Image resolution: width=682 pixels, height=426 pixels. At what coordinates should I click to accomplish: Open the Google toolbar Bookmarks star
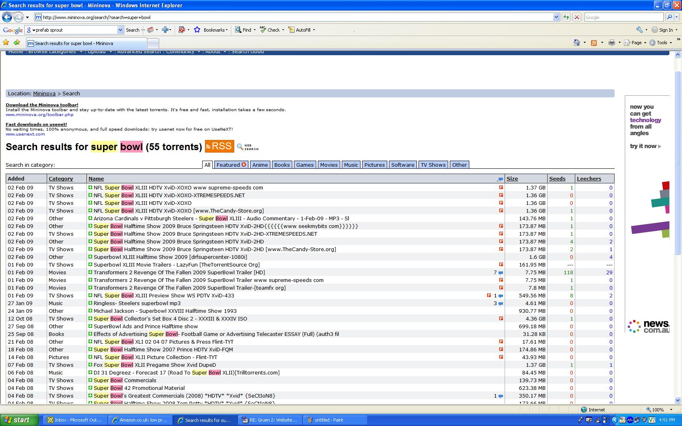point(197,30)
